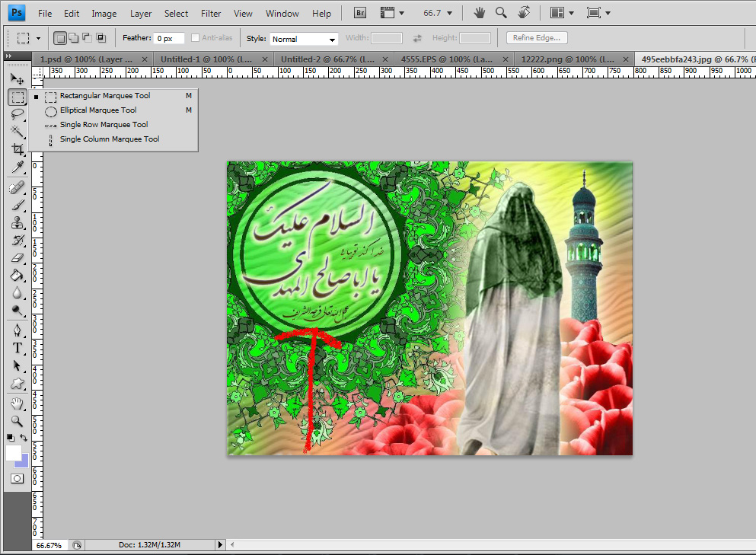The width and height of the screenshot is (756, 555).
Task: Select the Dodge tool
Action: (18, 311)
